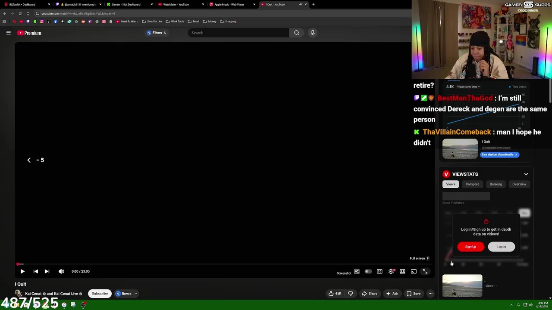Cast video to a device
This screenshot has height=310, width=552.
coord(414,272)
